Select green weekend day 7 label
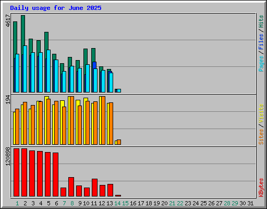Screen dimensions: 267x209 [64, 203]
